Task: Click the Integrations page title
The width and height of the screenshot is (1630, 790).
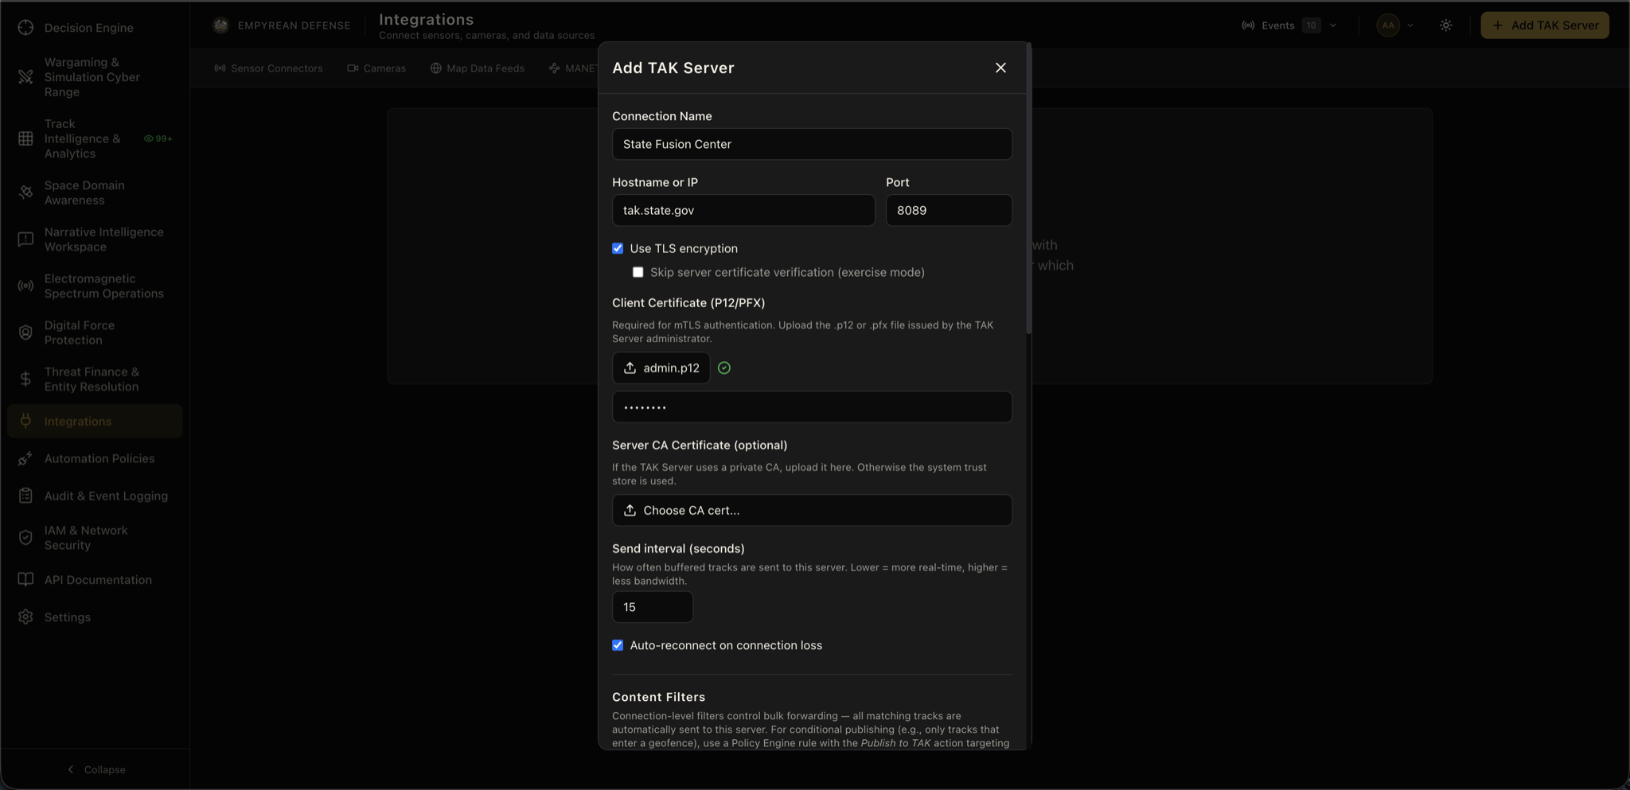Action: click(x=426, y=20)
